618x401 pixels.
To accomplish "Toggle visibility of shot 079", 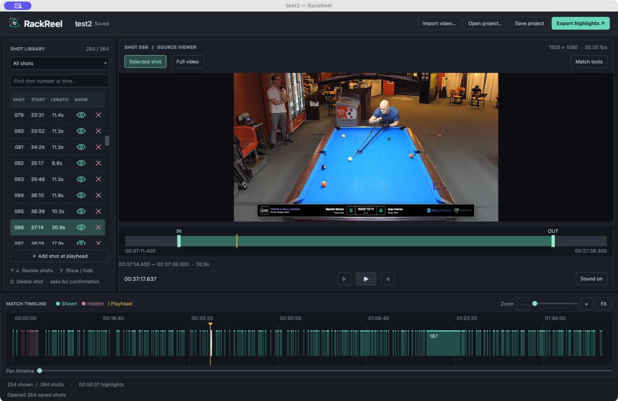I will [x=81, y=115].
